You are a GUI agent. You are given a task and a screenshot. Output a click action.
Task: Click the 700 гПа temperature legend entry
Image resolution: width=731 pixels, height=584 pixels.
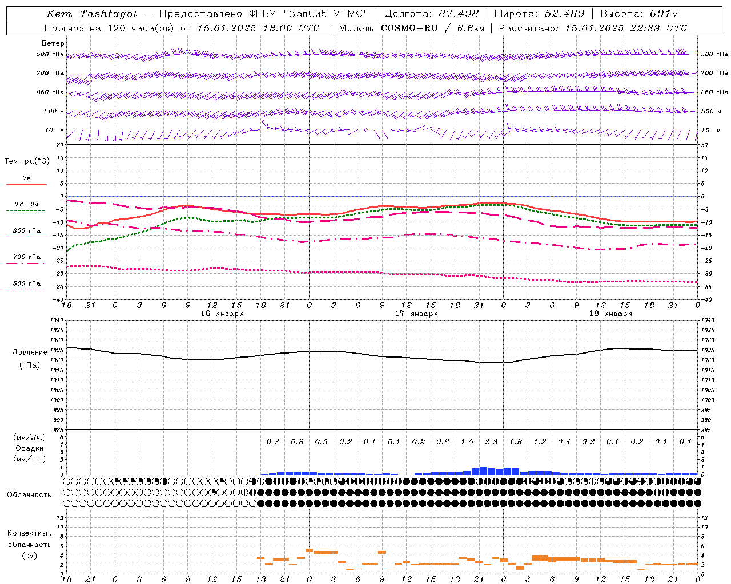pos(26,259)
